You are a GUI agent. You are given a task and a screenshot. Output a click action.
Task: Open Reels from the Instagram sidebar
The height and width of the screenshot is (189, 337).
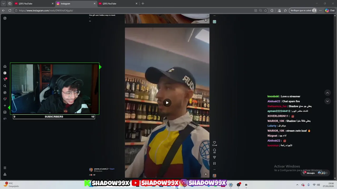coord(5,73)
